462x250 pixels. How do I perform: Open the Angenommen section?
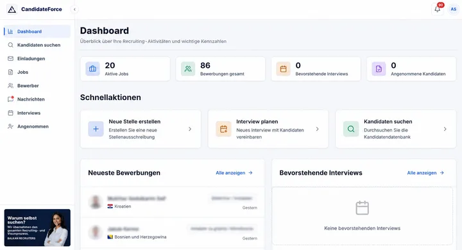37,126
